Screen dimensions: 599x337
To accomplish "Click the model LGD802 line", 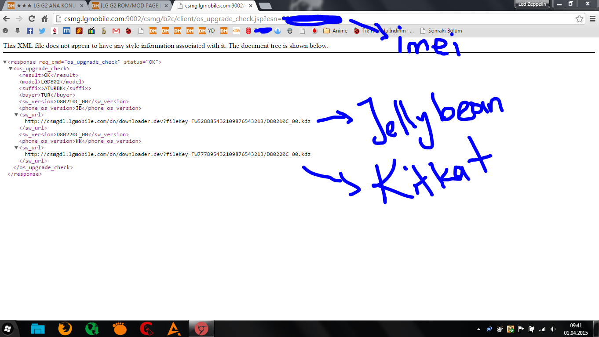I will (52, 82).
